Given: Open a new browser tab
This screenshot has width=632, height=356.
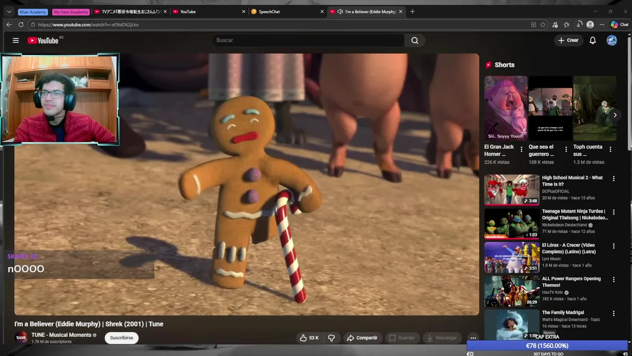Looking at the screenshot, I should [412, 12].
